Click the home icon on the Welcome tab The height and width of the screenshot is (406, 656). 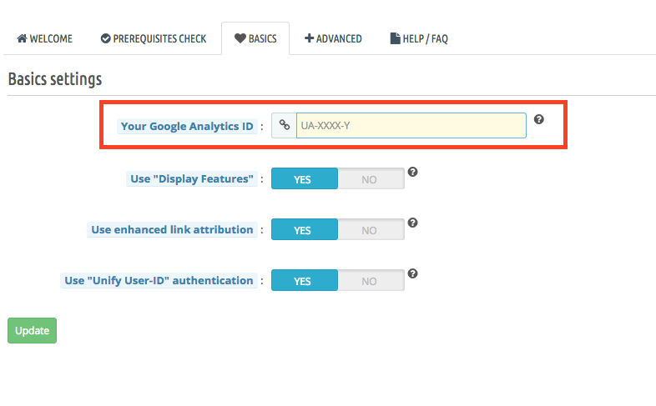click(22, 38)
